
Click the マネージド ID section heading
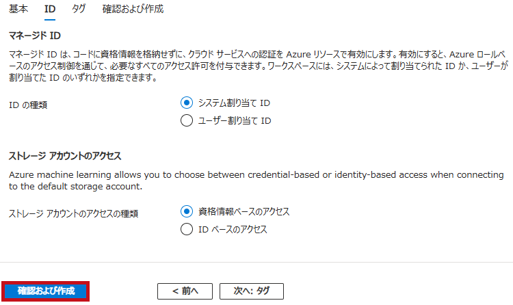[35, 36]
